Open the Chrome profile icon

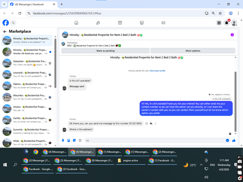(231, 13)
